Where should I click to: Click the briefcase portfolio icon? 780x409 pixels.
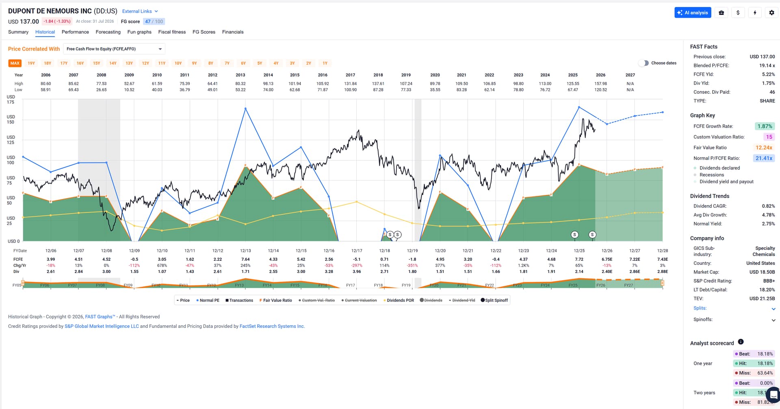click(721, 13)
